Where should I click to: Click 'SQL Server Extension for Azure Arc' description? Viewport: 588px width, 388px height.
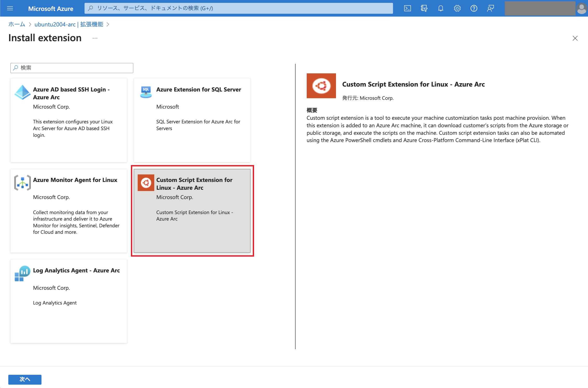[x=198, y=125]
